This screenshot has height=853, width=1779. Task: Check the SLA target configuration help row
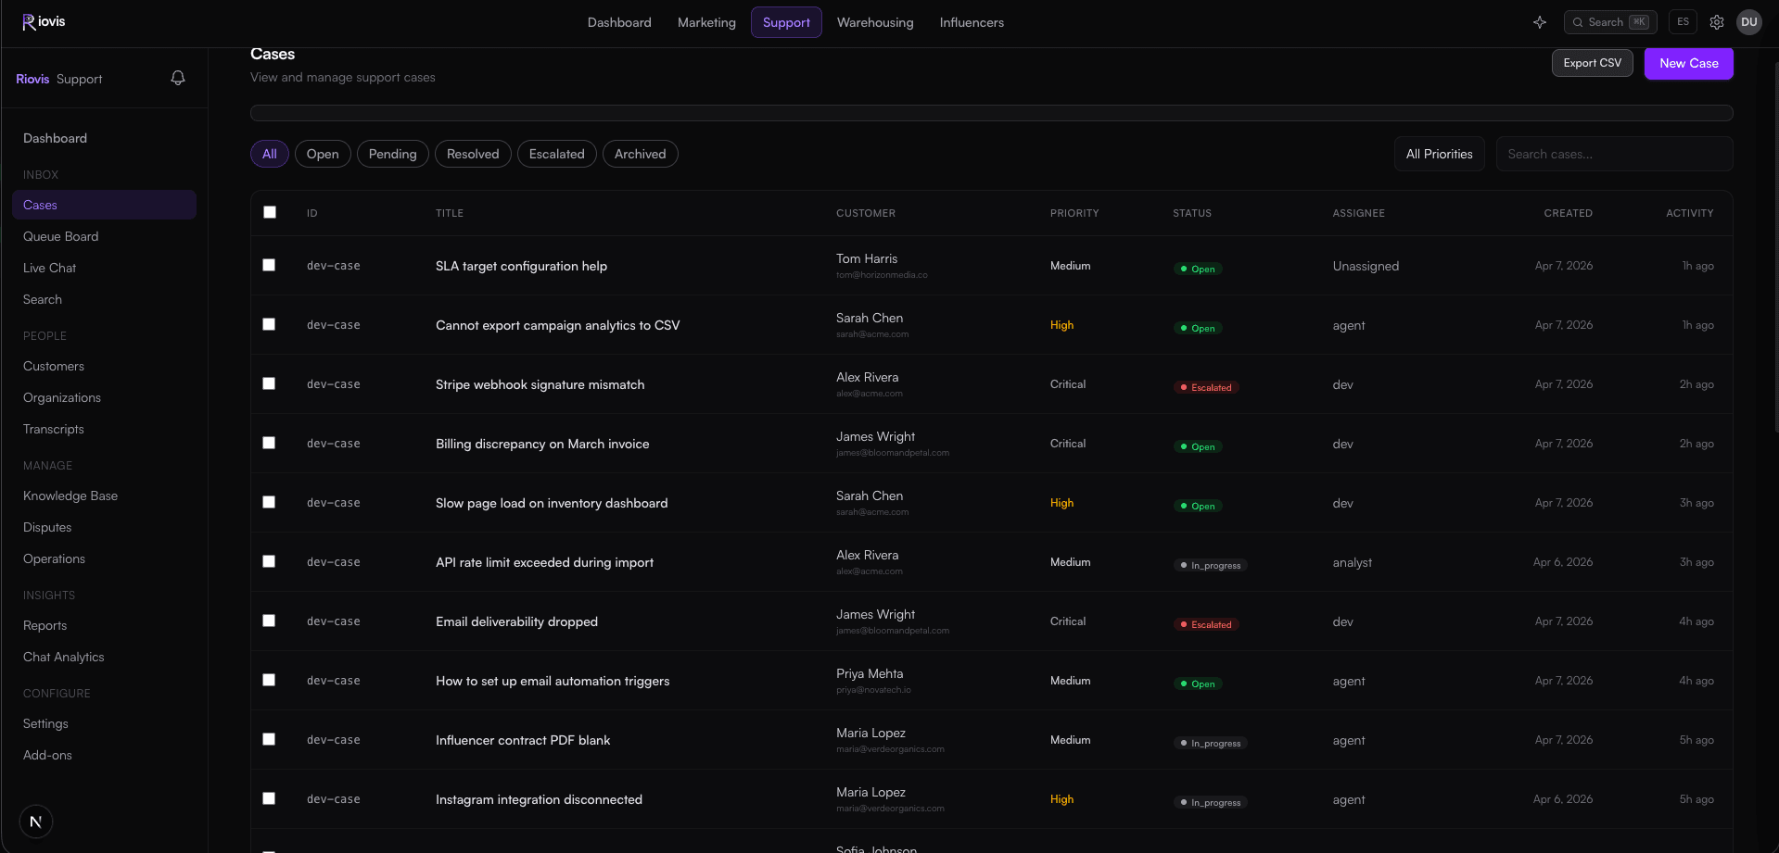point(269,265)
